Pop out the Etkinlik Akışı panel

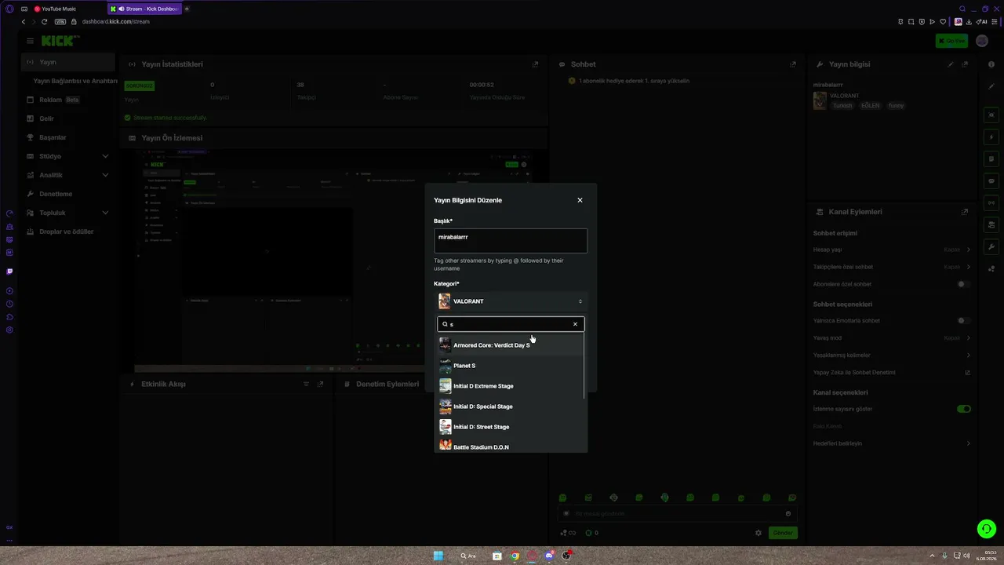[320, 385]
